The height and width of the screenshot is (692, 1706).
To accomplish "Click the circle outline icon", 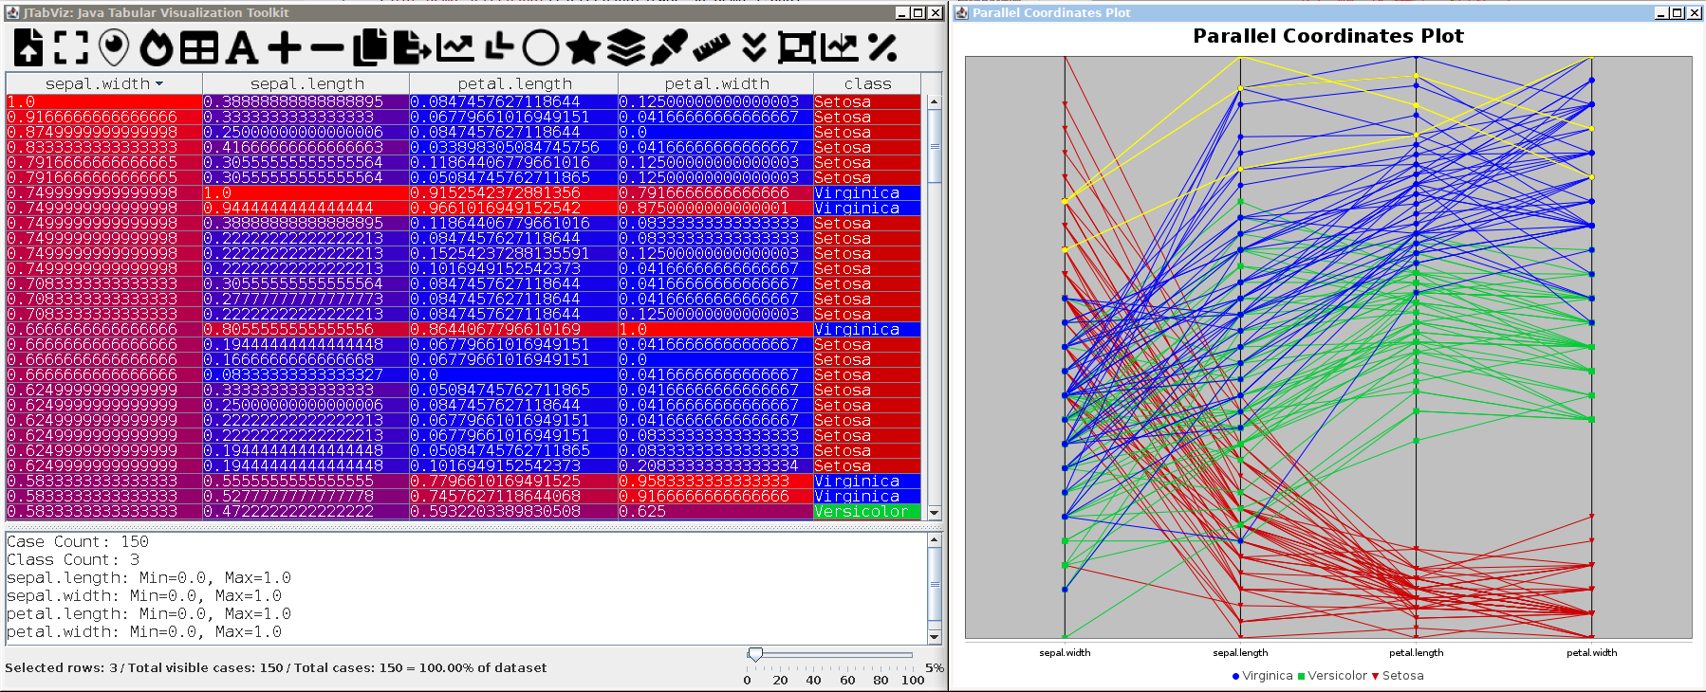I will [x=541, y=47].
